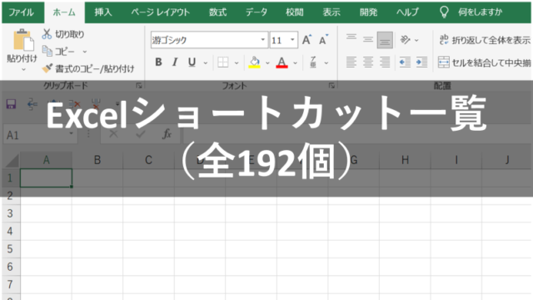The image size is (533, 300).
Task: Select row 4 header
Action: pos(10,232)
